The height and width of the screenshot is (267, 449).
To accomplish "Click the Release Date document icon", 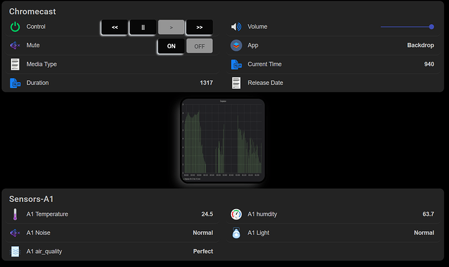I will tap(236, 83).
